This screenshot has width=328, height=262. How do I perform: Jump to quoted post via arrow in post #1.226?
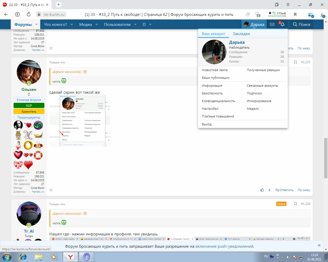click(85, 214)
